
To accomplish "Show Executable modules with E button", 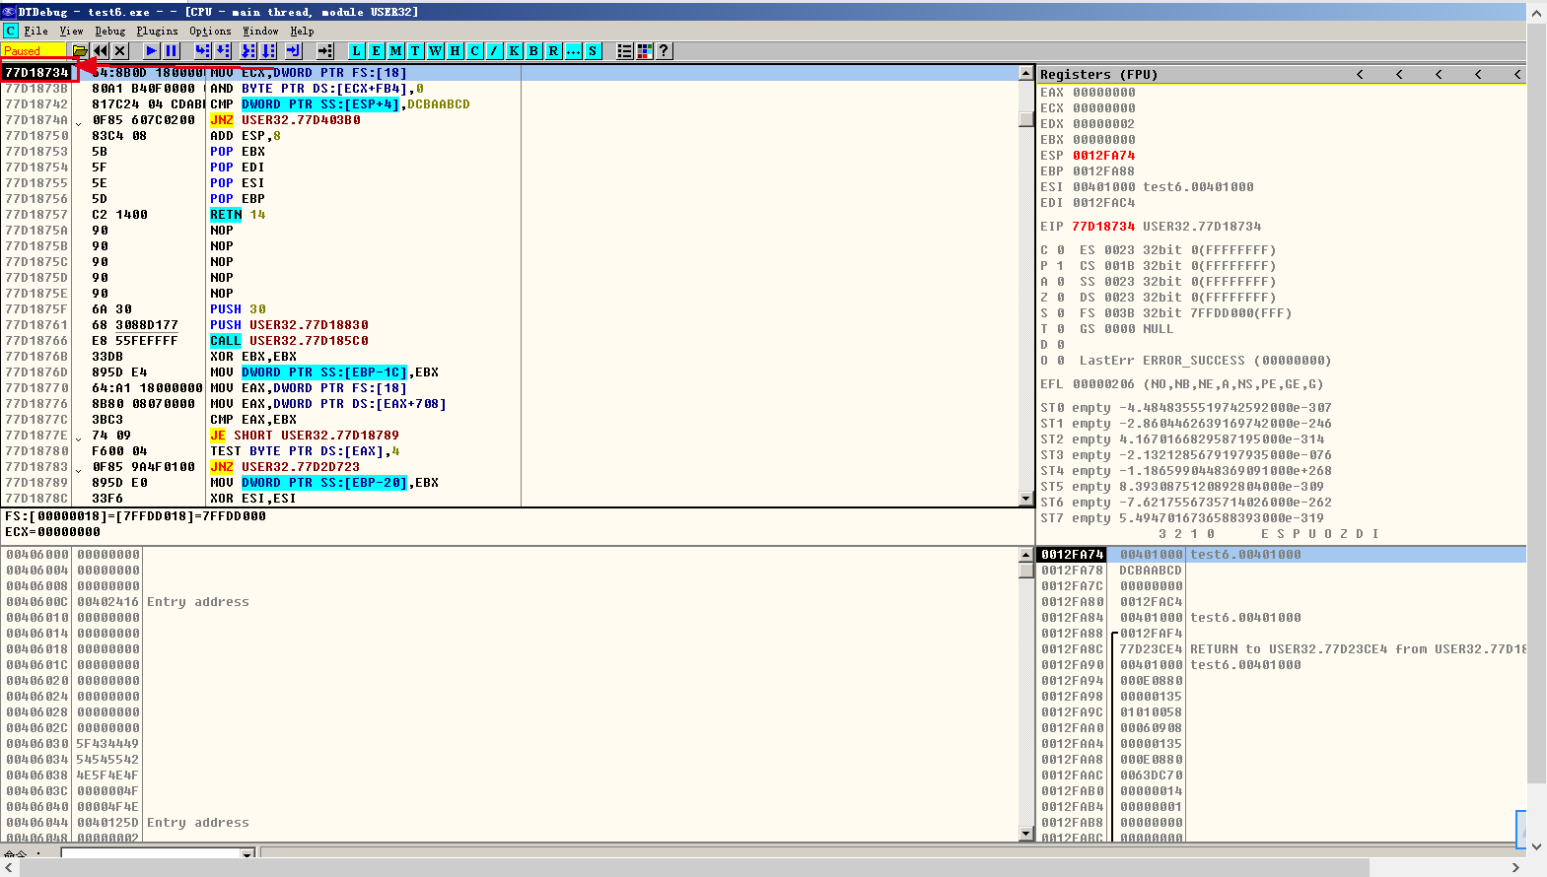I will (x=376, y=51).
